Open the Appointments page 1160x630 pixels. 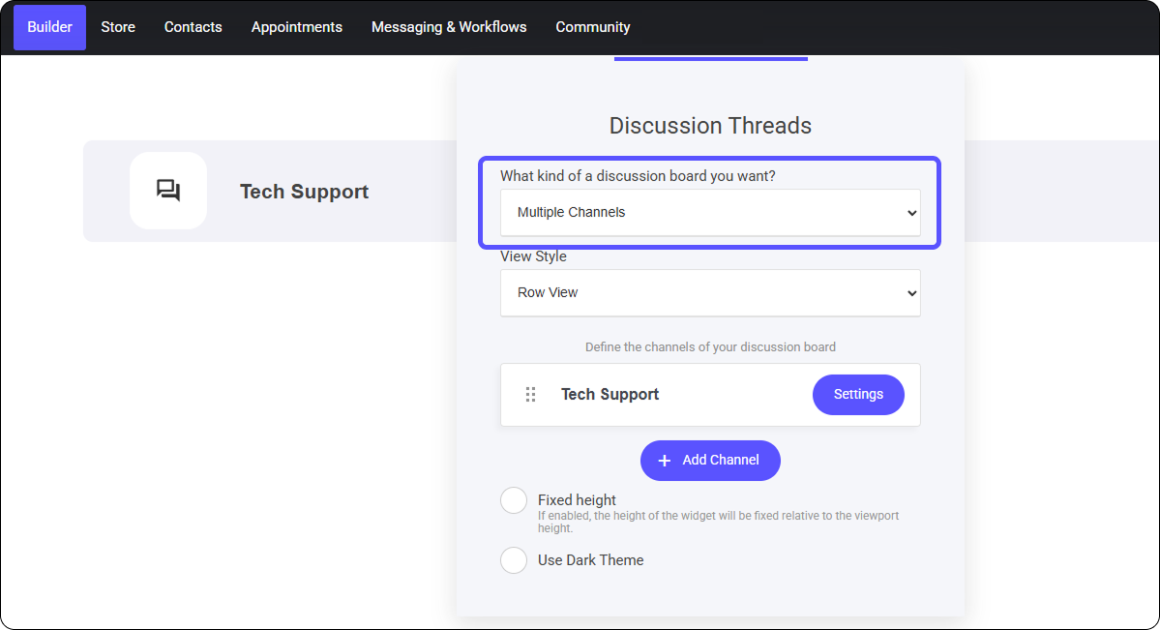(296, 27)
